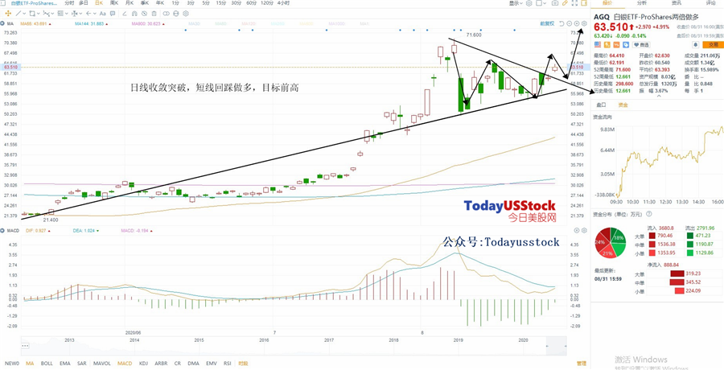The image size is (724, 370).
Task: Click the AGQ ticker symbol title
Action: coord(602,17)
